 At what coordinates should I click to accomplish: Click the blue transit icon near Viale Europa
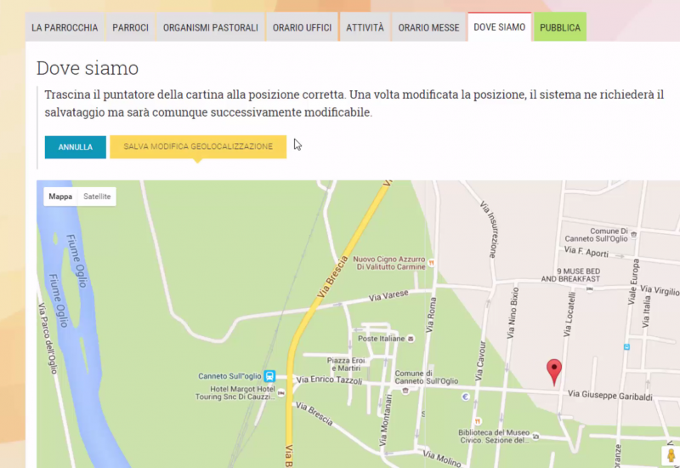point(626,347)
